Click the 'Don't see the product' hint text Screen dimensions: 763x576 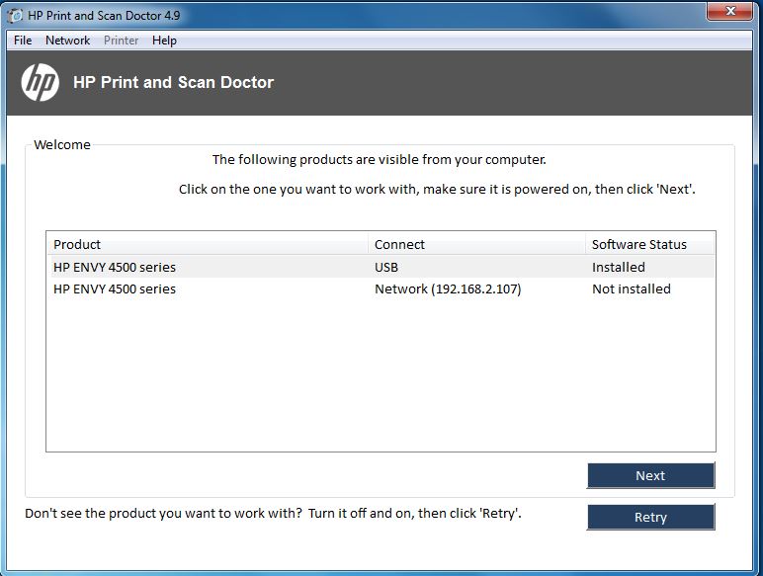pyautogui.click(x=273, y=513)
